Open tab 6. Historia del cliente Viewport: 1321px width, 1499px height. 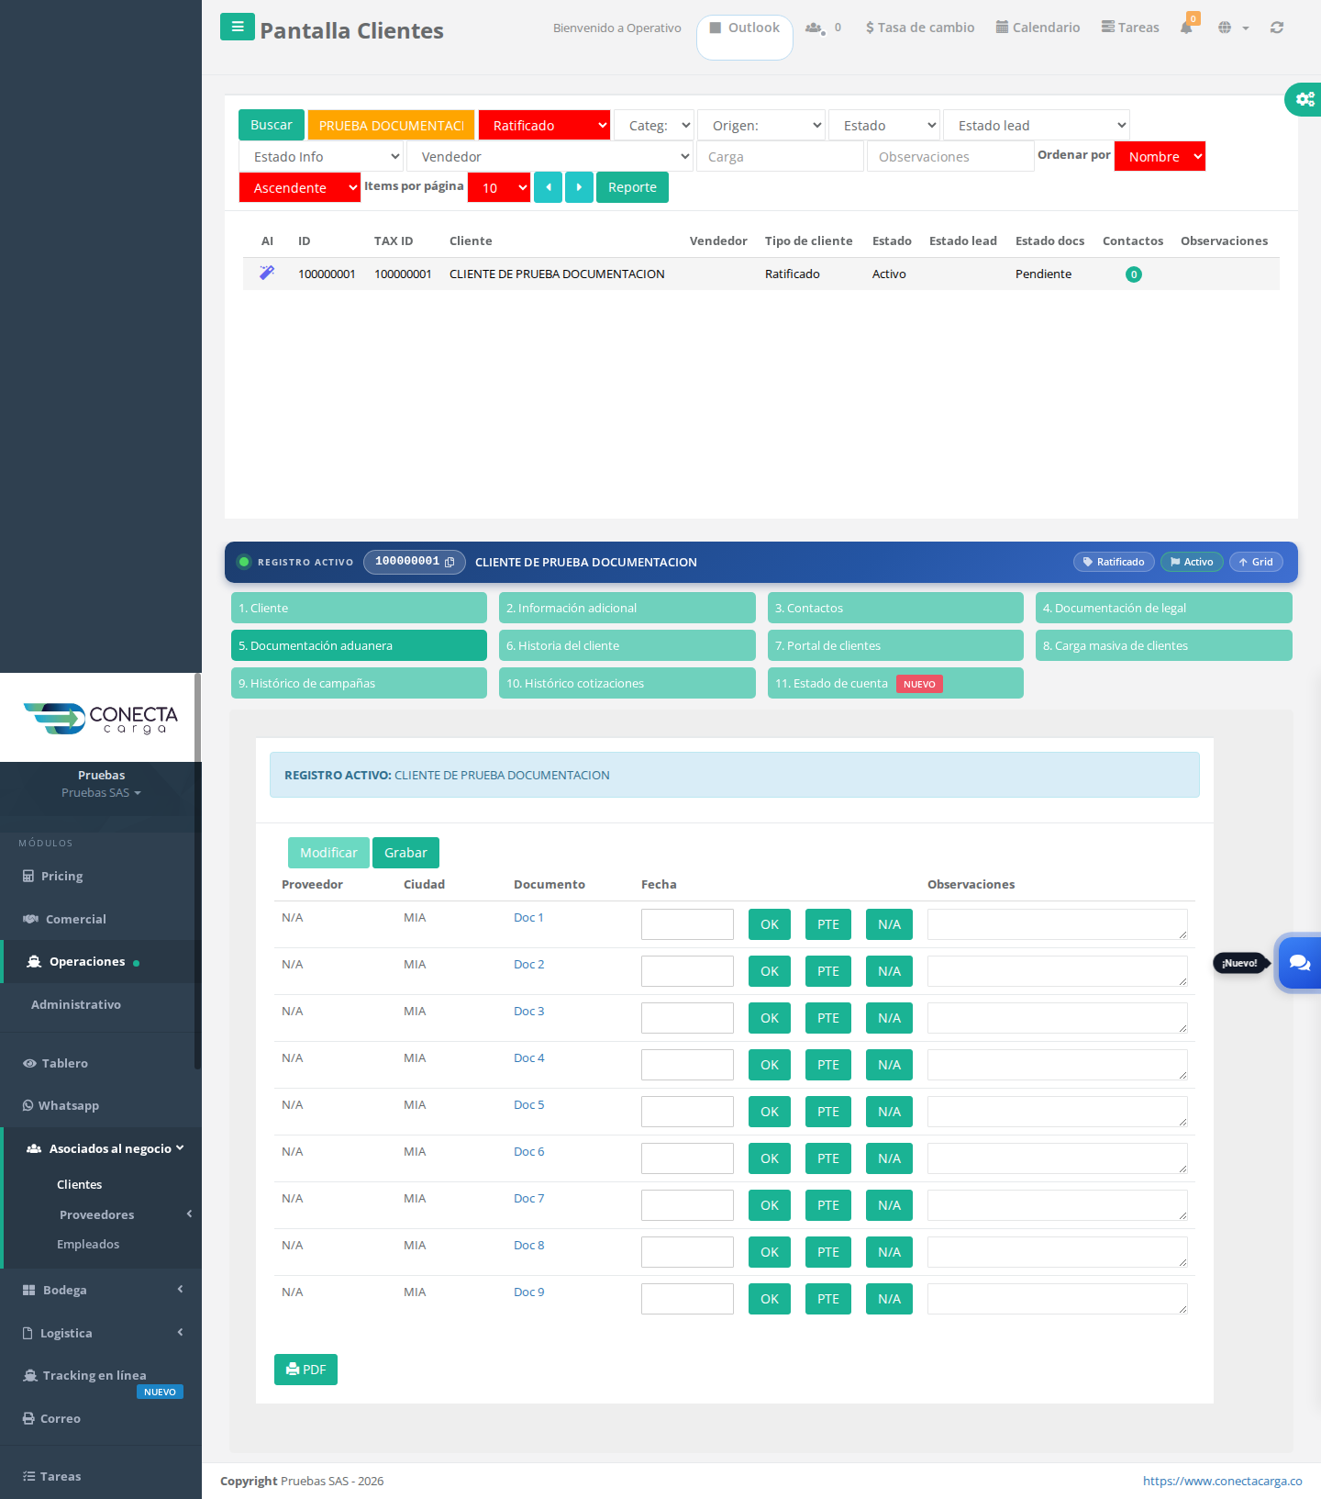[627, 645]
